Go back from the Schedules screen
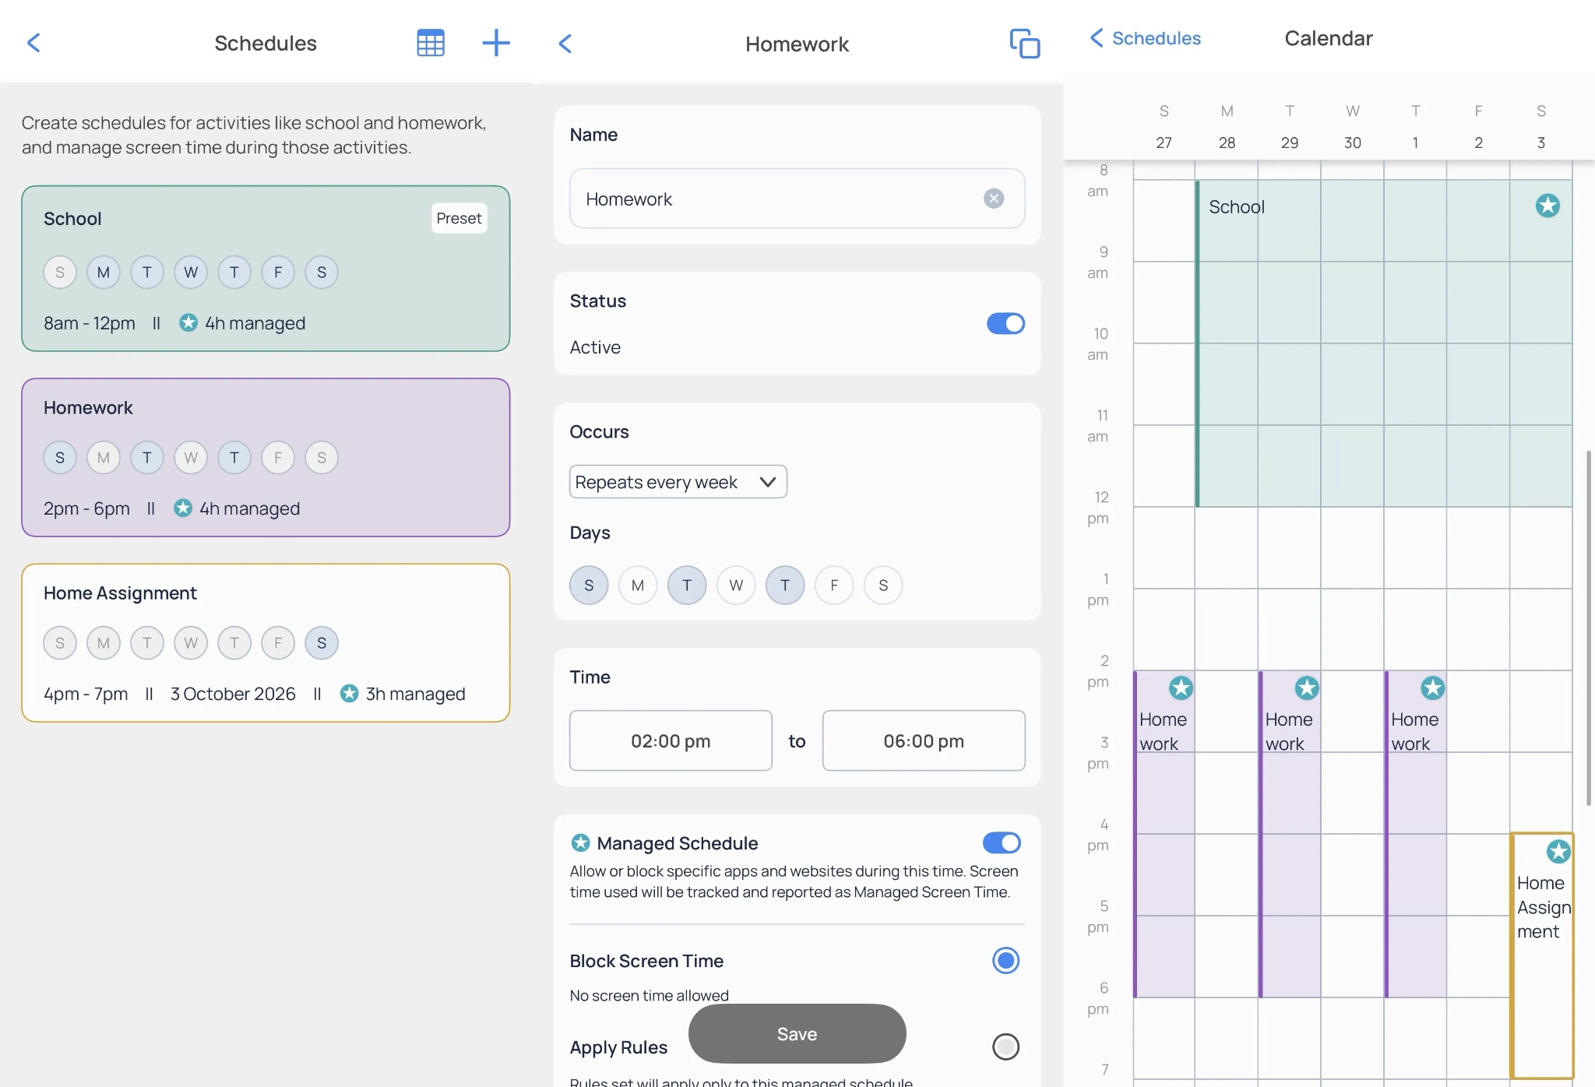Screen dimensions: 1595x1087 pos(33,43)
